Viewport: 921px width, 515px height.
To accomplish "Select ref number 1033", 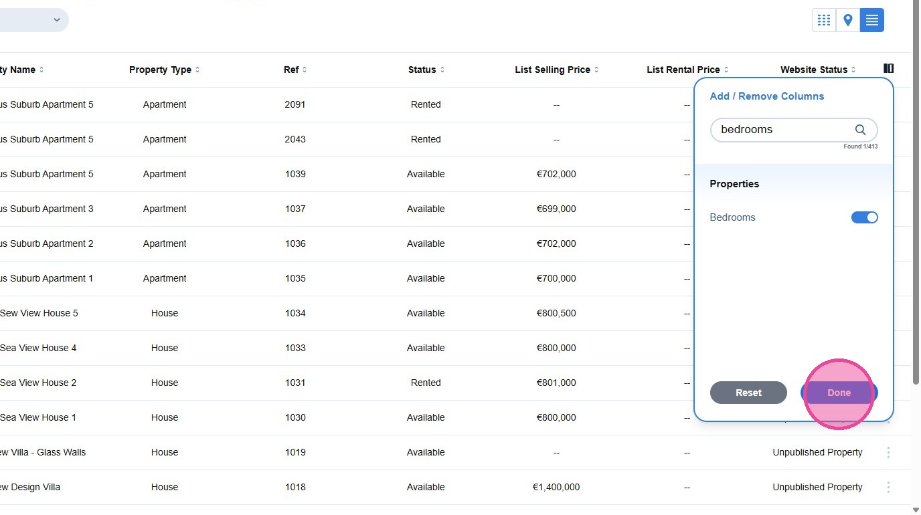I will pyautogui.click(x=295, y=348).
